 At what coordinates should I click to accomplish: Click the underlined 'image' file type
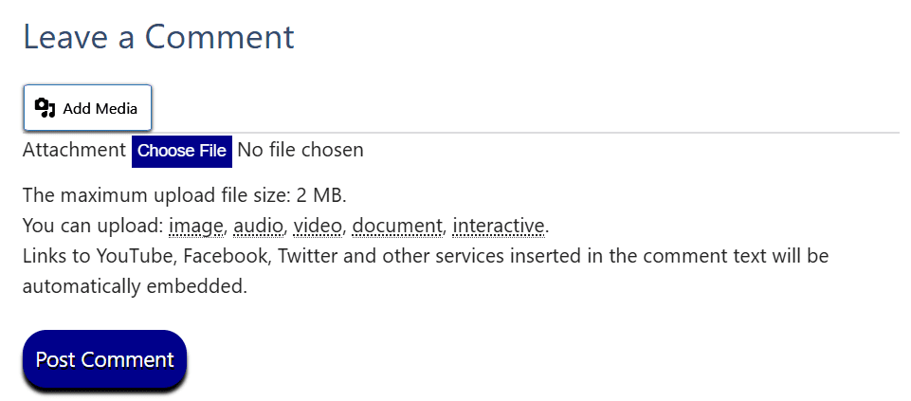(196, 227)
